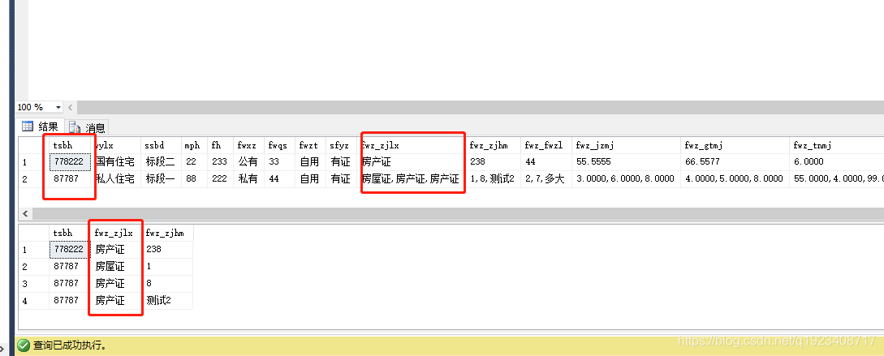Click the 3.0000,6.0000,8.0000 cell

(626, 179)
